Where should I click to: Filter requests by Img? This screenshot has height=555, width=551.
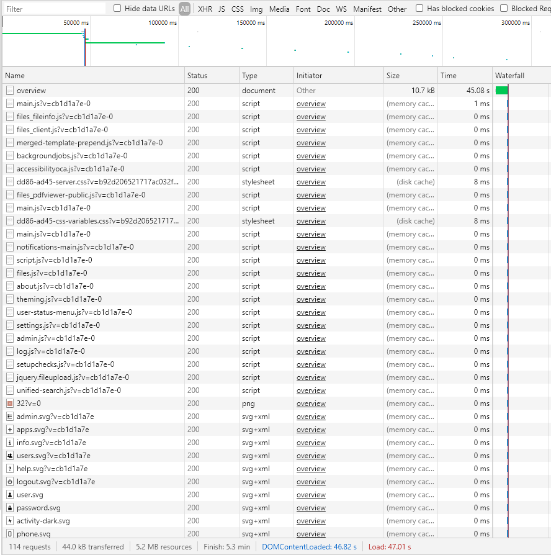[x=256, y=9]
